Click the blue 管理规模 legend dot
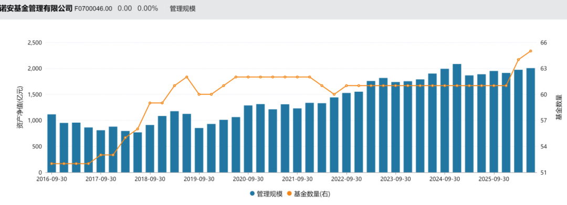The height and width of the screenshot is (205, 567). (253, 194)
